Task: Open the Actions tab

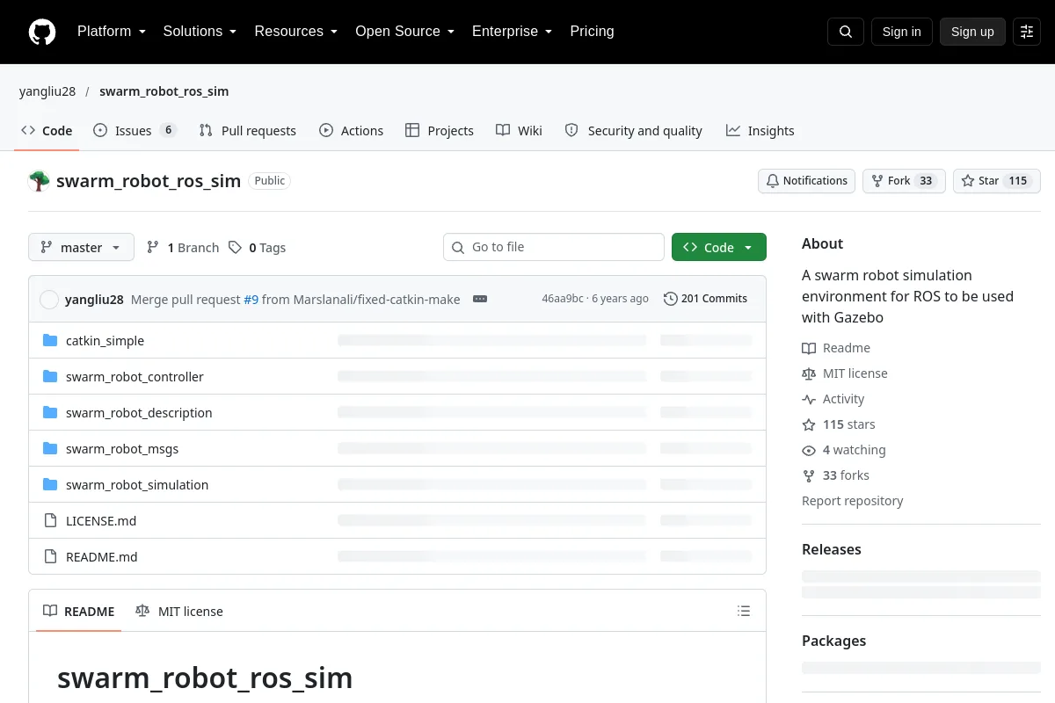Action: click(352, 131)
